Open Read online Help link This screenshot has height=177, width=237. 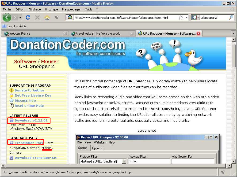click(x=29, y=106)
